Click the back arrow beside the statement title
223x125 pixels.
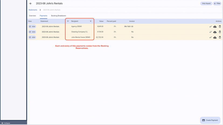(x=31, y=3)
